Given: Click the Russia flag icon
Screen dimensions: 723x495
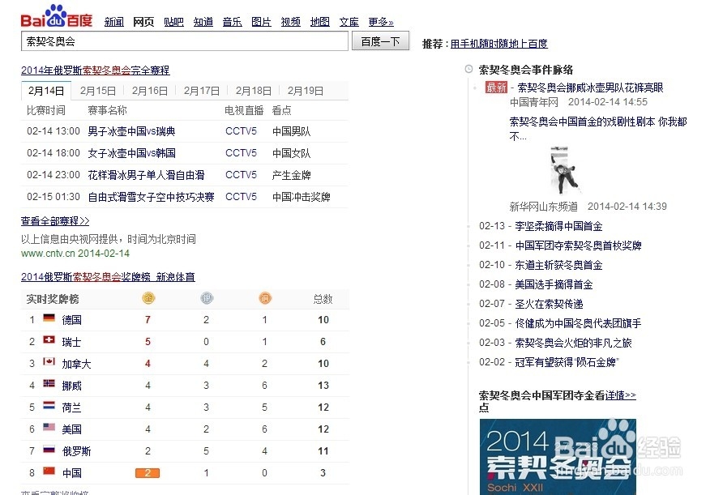Looking at the screenshot, I should click(x=49, y=449).
